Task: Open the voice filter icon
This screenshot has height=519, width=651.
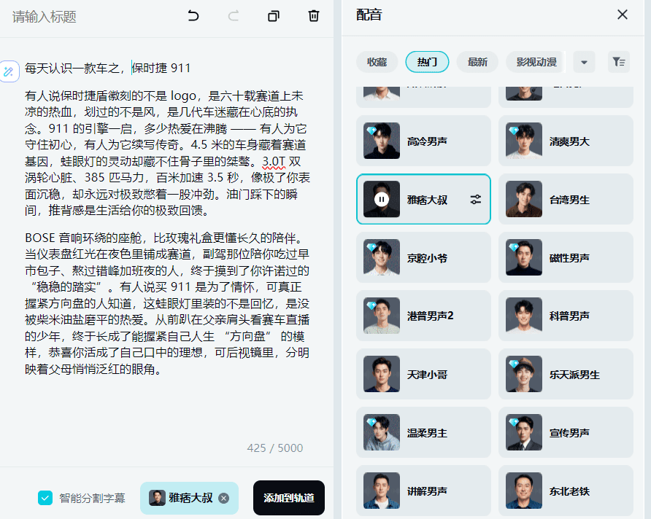Action: click(x=619, y=62)
